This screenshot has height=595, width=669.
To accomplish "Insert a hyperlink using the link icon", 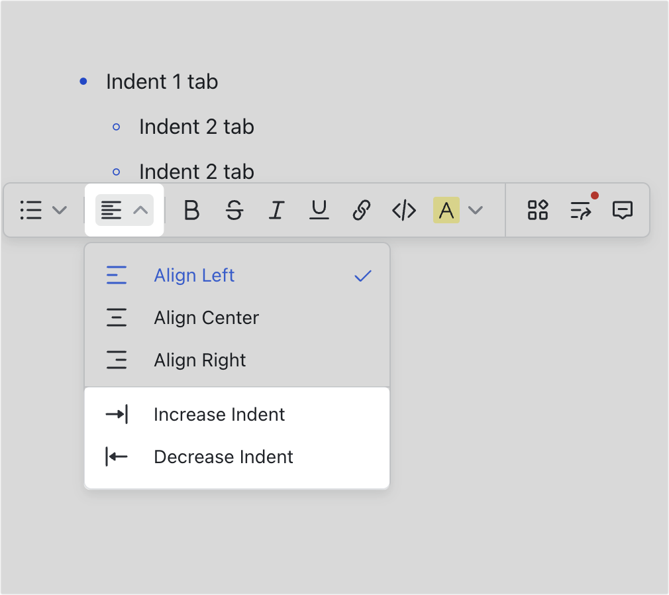I will tap(361, 210).
